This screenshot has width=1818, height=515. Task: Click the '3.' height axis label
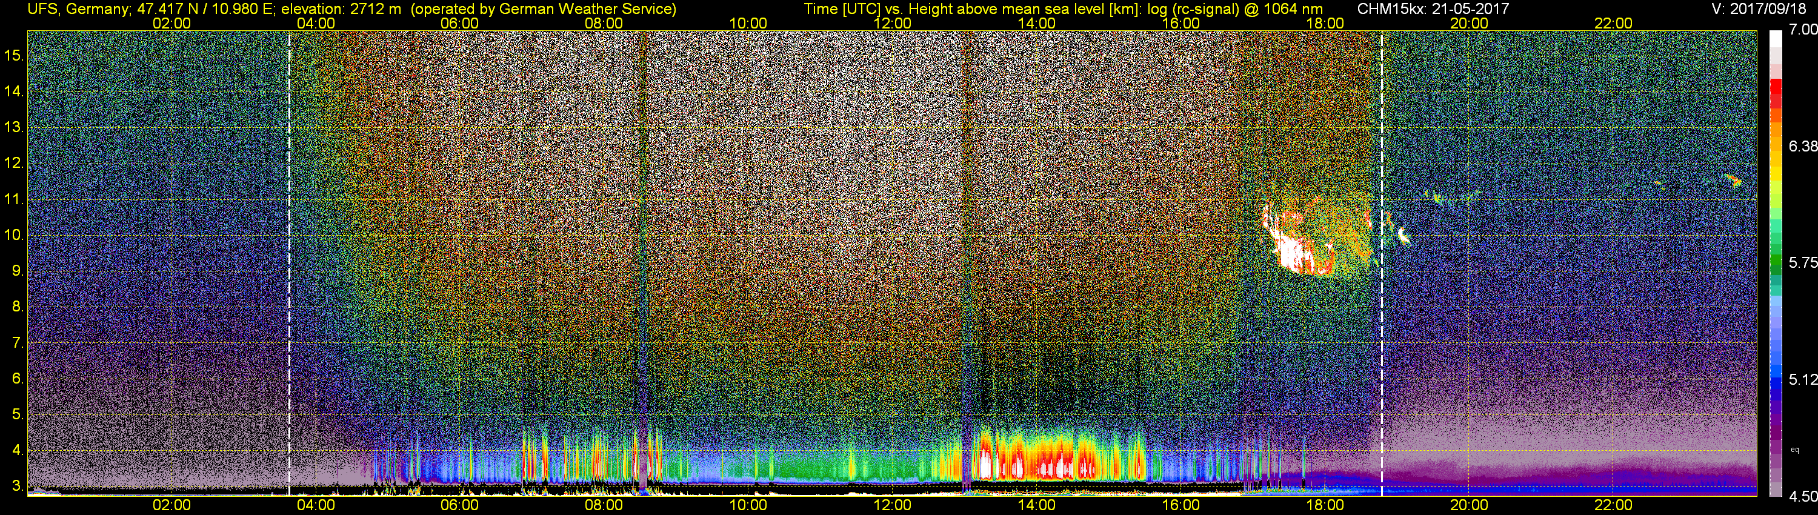click(x=18, y=486)
